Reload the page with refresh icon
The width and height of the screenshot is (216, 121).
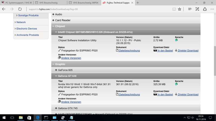coord(20,9)
